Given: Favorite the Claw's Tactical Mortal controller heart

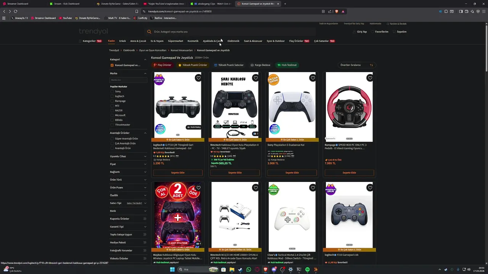Looking at the screenshot, I should (x=313, y=188).
